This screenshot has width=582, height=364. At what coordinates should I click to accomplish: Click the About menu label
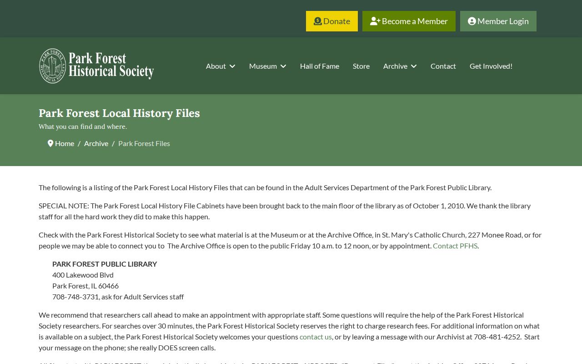[216, 66]
